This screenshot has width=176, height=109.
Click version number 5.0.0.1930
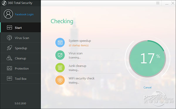[x=20, y=103]
